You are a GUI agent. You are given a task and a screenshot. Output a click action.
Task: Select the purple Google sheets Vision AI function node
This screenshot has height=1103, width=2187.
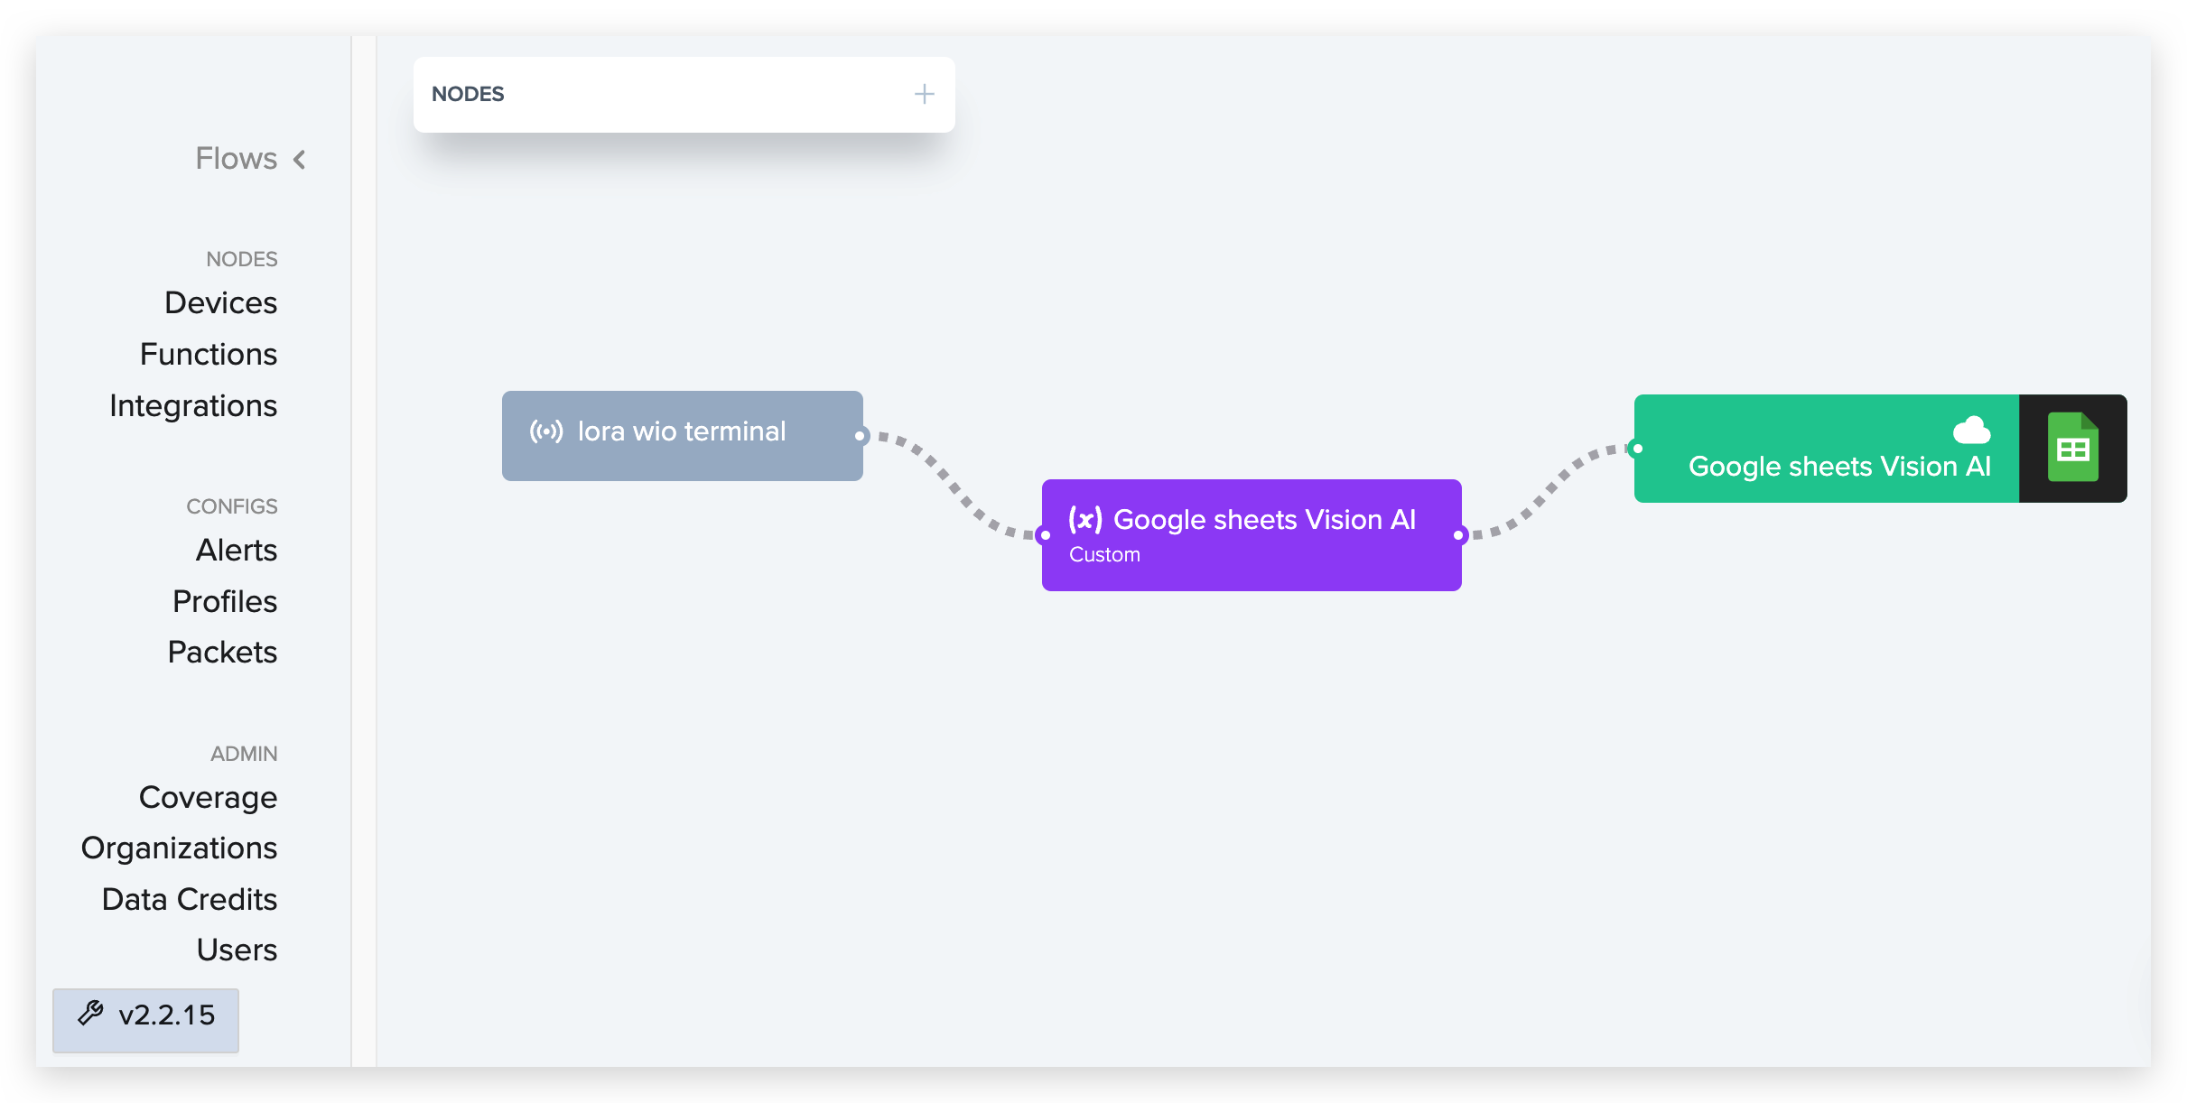coord(1252,535)
